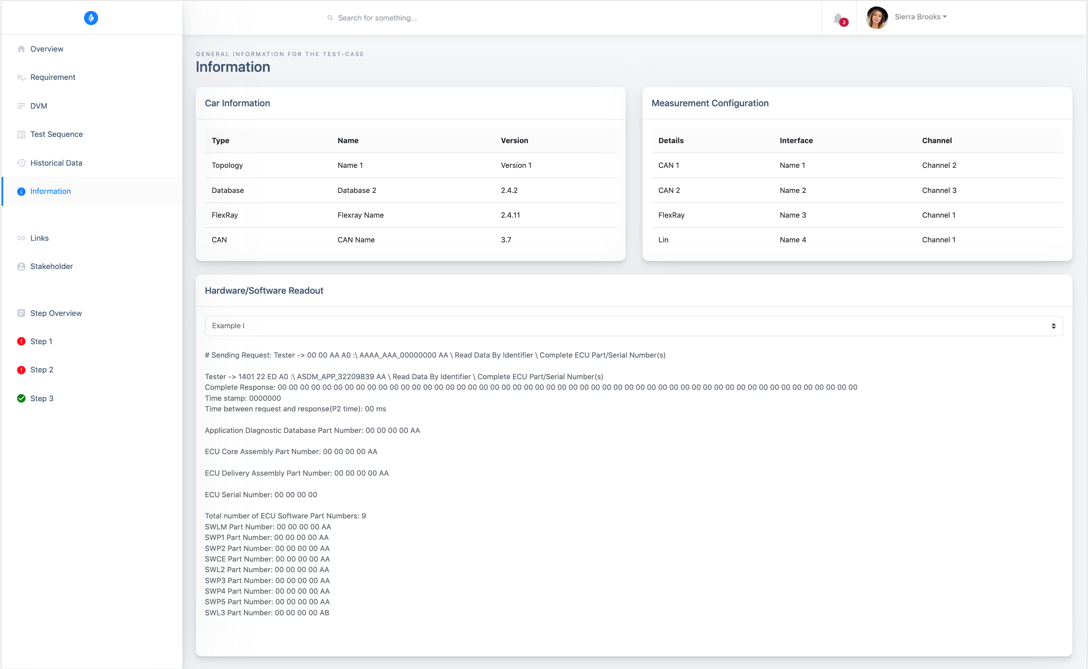Click the Car Information card title
This screenshot has width=1088, height=669.
click(237, 103)
